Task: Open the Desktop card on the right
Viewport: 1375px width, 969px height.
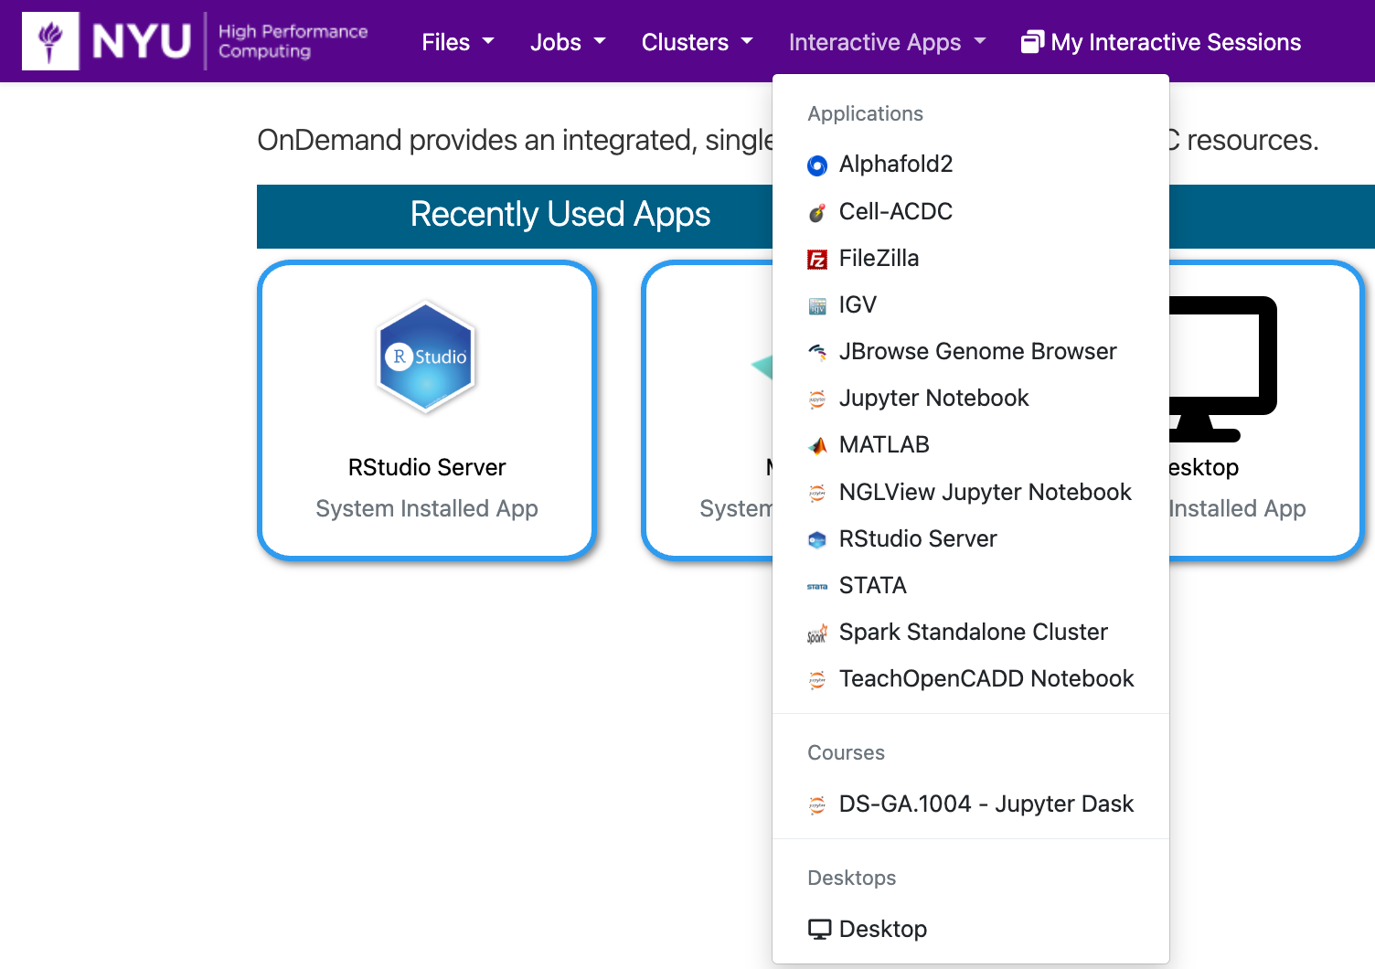Action: 1266,410
